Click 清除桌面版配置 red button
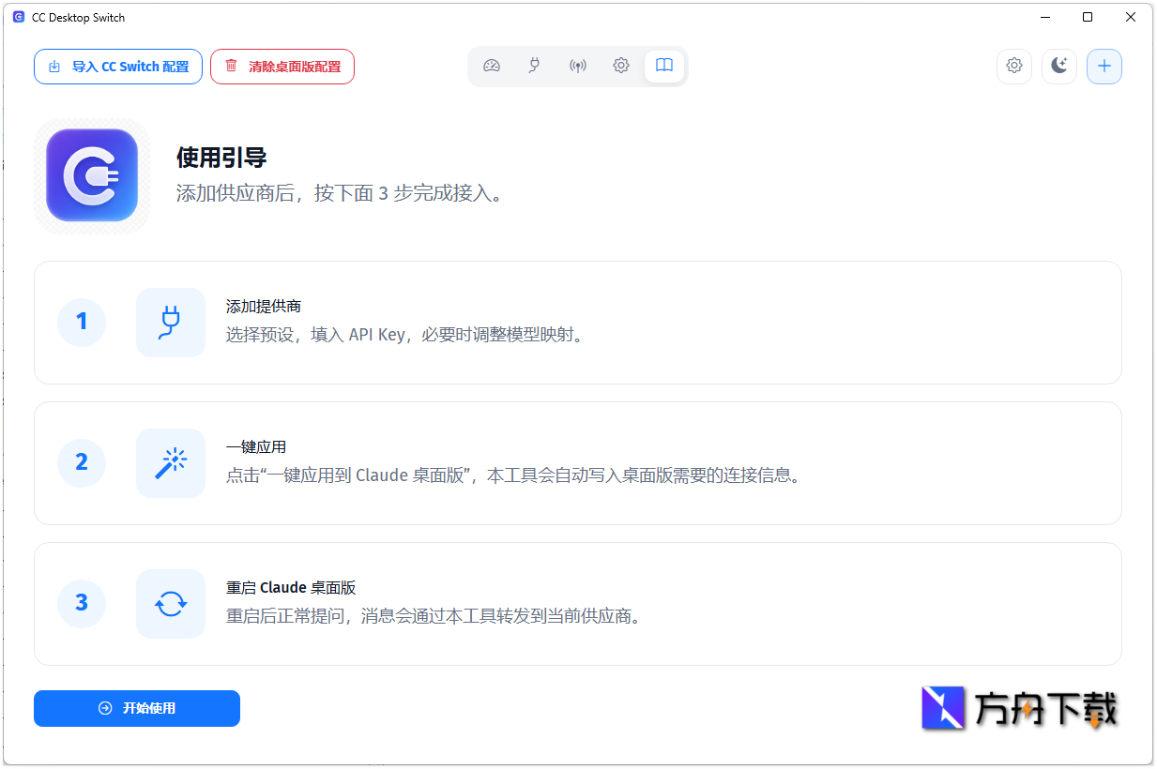 (x=282, y=67)
